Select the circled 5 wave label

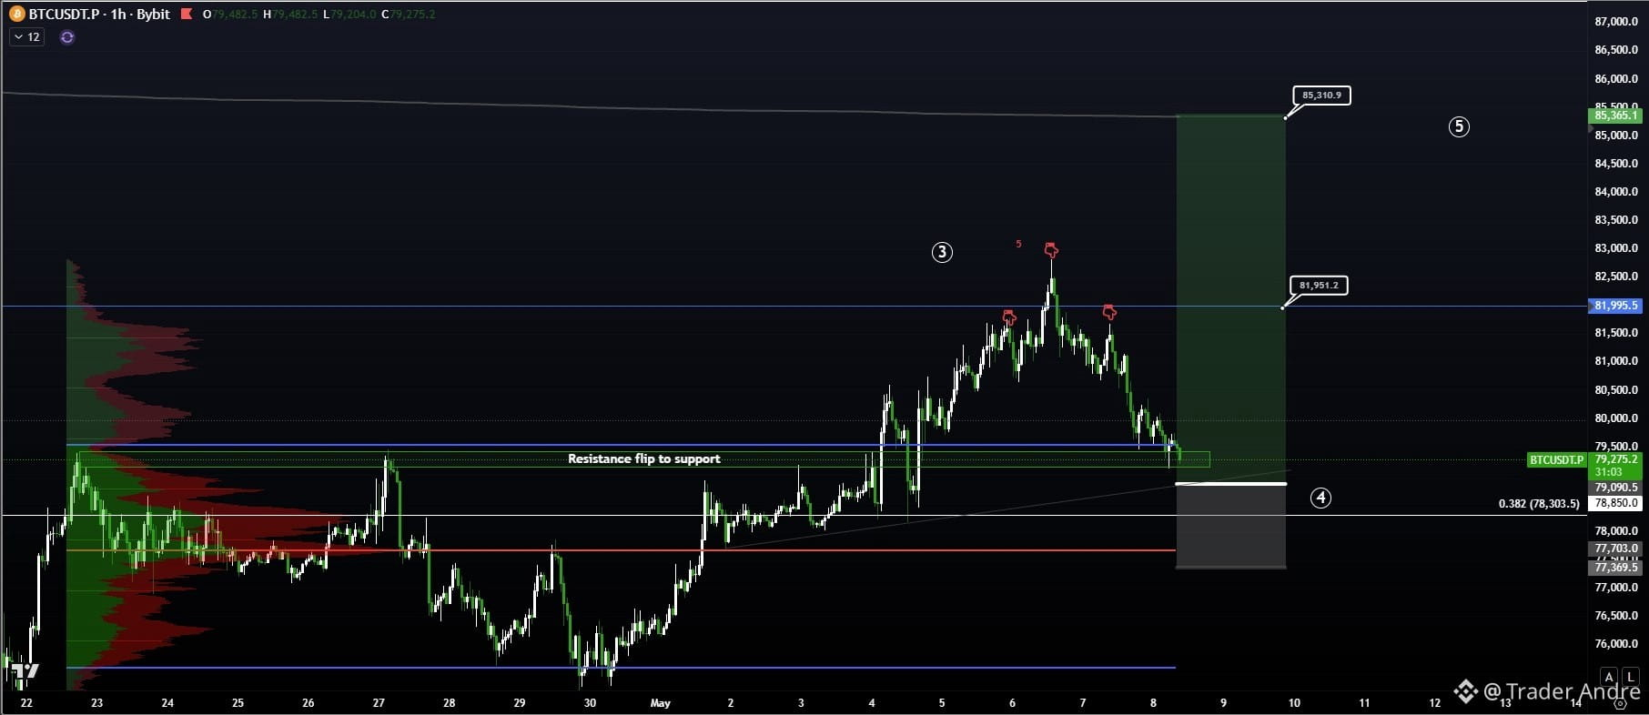click(1459, 126)
